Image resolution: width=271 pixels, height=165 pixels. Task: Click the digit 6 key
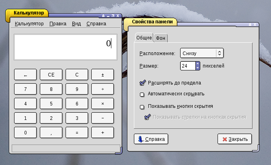pyautogui.click(x=77, y=103)
